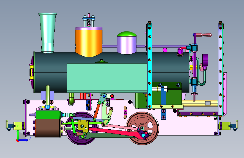Click the pink regulator handle
Image resolution: width=244 pixels, height=158 pixels.
point(203,35)
